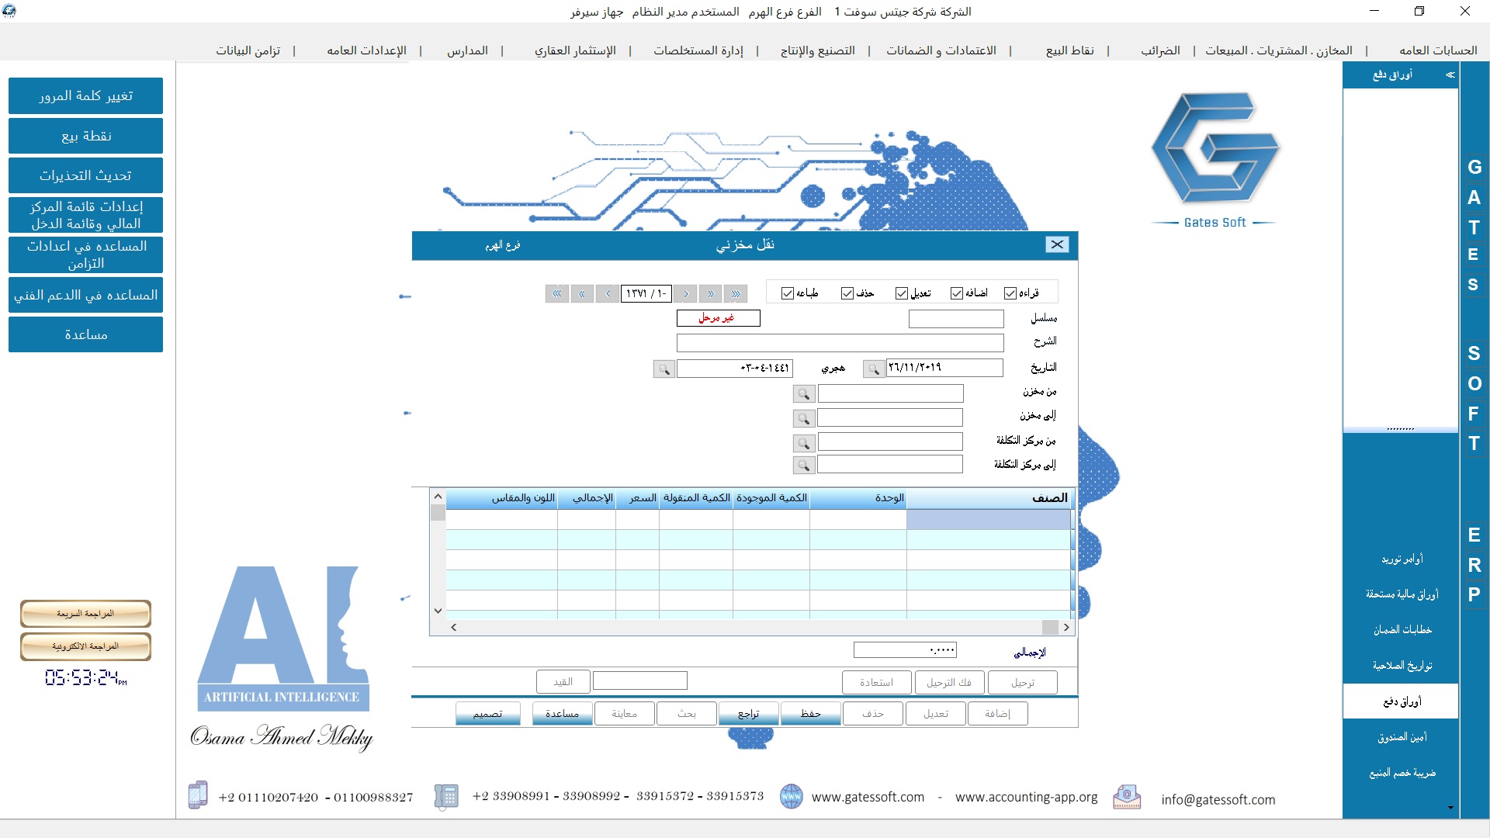Screen dimensions: 1490x838
Task: Click the حفظ save button
Action: 811,714
